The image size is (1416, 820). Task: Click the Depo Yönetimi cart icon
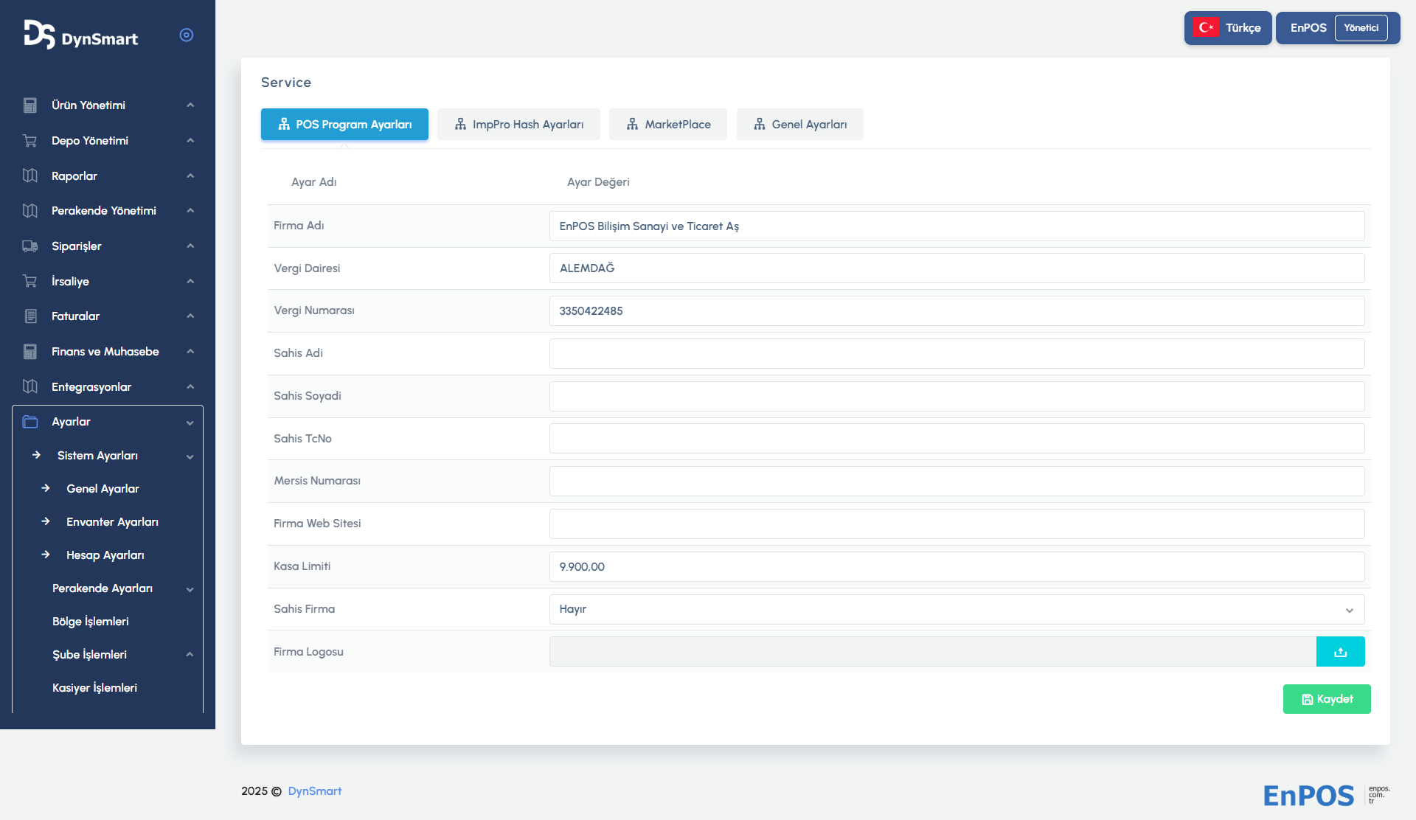pos(30,141)
